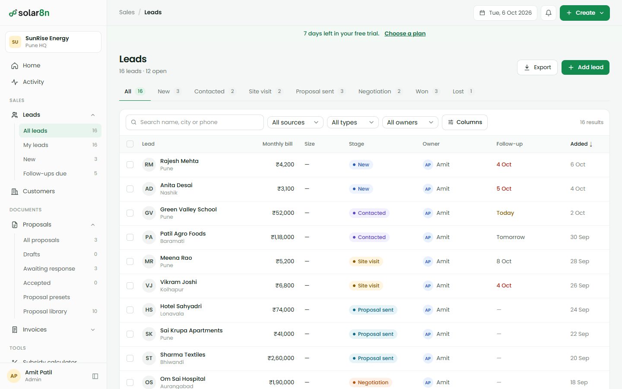Screen dimensions: 622x389
Task: Open the All types dropdown
Action: click(353, 122)
